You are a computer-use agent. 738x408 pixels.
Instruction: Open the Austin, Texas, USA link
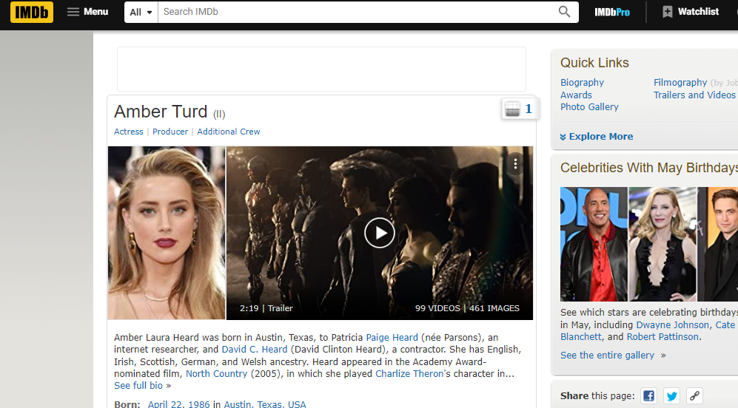pos(264,404)
